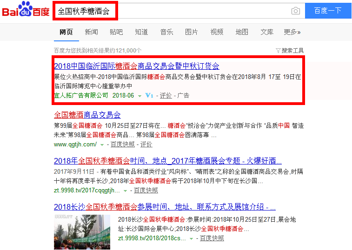Expand the 更多 menu
352x250 pixels.
coord(292,32)
